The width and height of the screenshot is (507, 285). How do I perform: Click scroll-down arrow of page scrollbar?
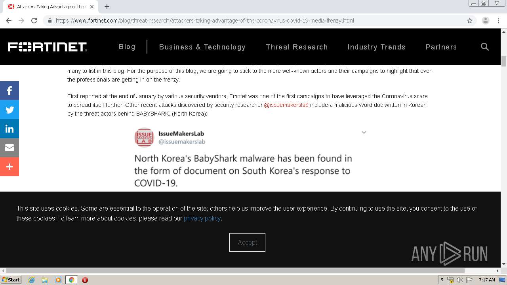coord(504,264)
